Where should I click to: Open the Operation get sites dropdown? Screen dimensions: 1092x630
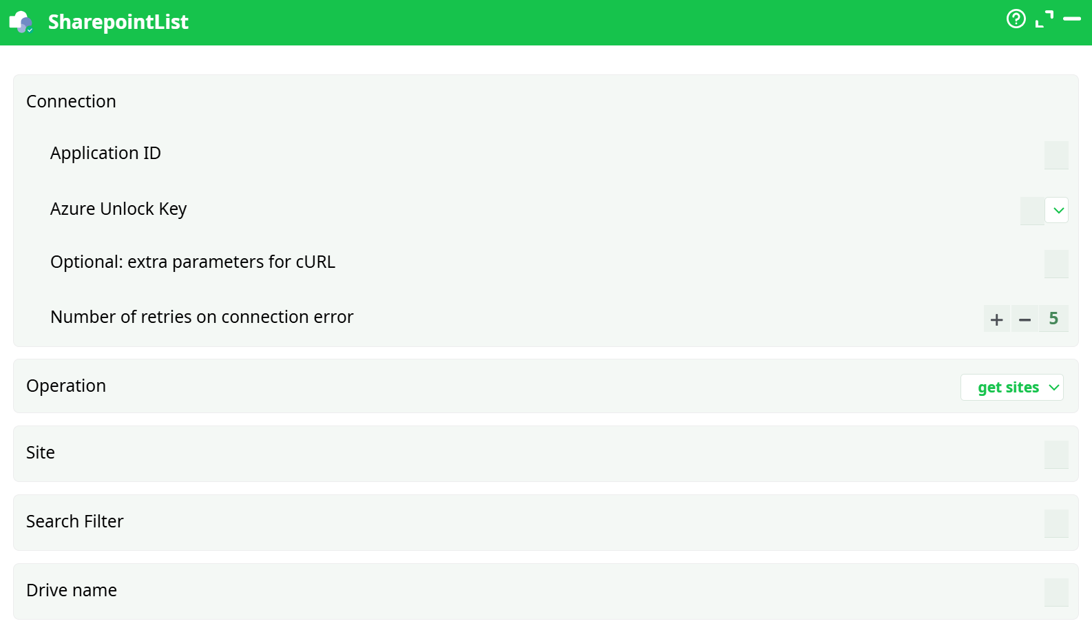[x=1012, y=387]
